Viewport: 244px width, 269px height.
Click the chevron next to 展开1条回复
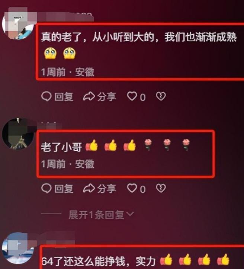pos(130,214)
